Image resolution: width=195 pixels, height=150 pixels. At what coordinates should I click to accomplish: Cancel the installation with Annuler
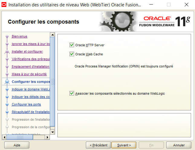coord(179,145)
